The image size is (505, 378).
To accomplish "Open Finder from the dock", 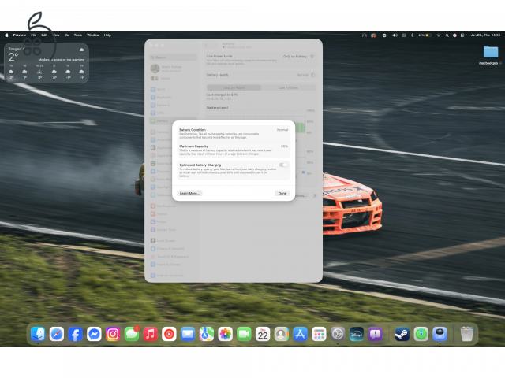I will click(x=38, y=334).
